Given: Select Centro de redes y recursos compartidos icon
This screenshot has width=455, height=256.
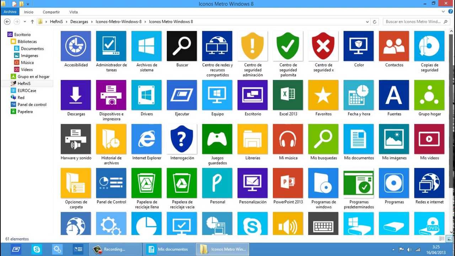Looking at the screenshot, I should tap(217, 46).
